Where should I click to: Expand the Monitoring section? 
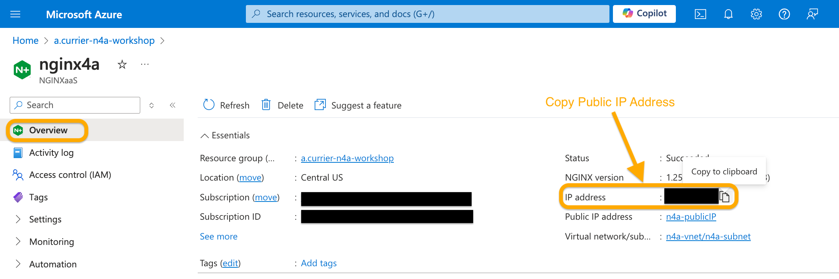point(52,242)
